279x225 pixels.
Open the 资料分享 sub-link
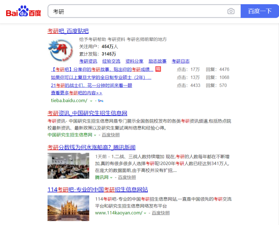tap(134, 61)
